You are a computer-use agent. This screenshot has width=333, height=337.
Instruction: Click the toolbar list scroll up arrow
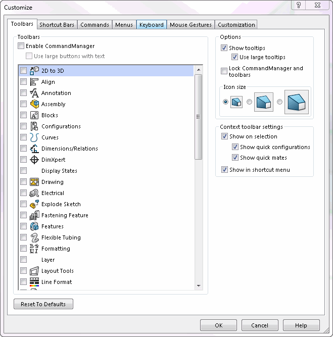(x=199, y=70)
